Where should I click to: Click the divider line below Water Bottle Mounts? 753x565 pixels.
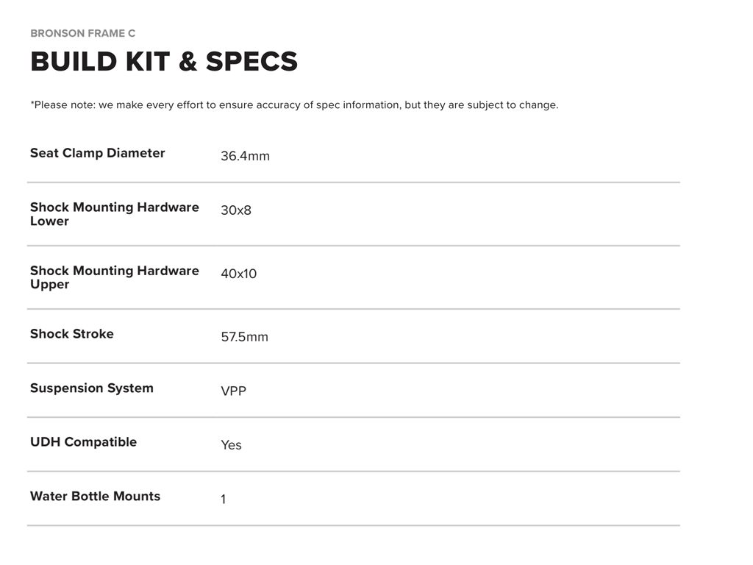353,525
